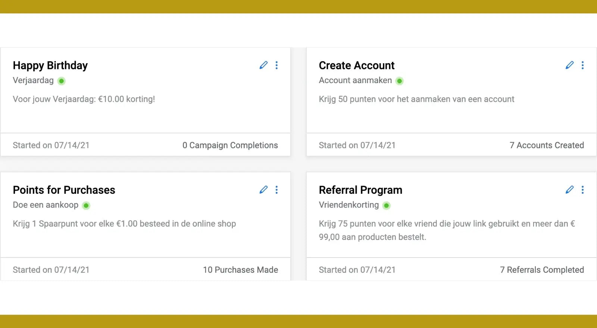The image size is (597, 328).
Task: View the 7 Referrals Completed stat
Action: coord(542,270)
